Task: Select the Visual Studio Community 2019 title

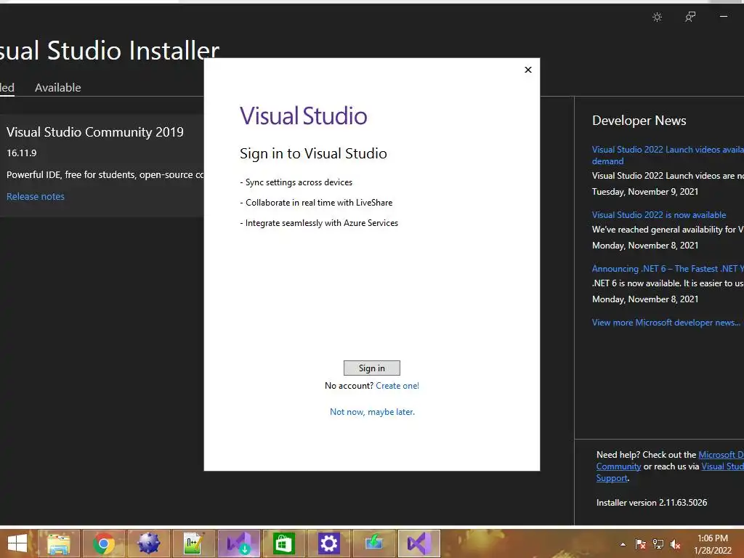Action: (95, 132)
